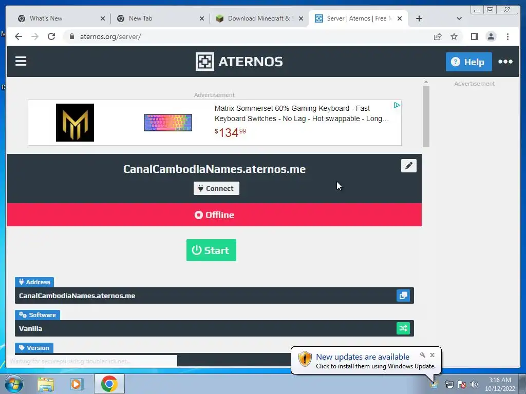
Task: Open a new browser tab
Action: point(419,18)
